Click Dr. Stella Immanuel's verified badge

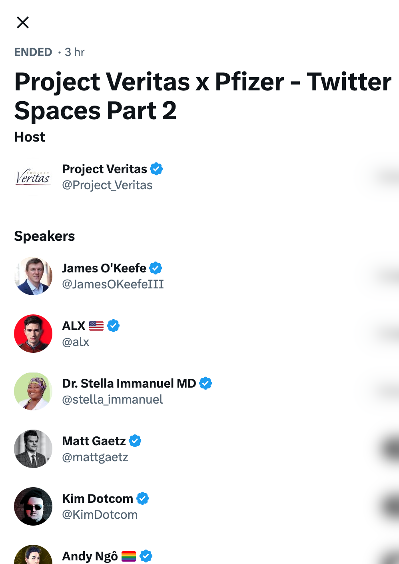205,383
